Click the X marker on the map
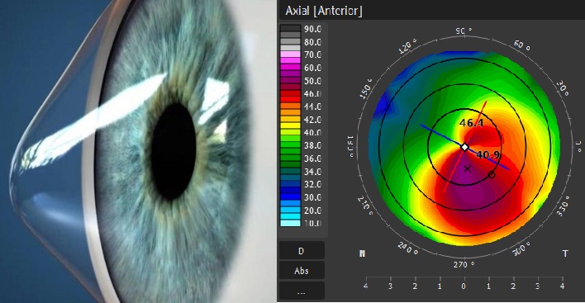Screen dimensions: 585x303 [468, 168]
